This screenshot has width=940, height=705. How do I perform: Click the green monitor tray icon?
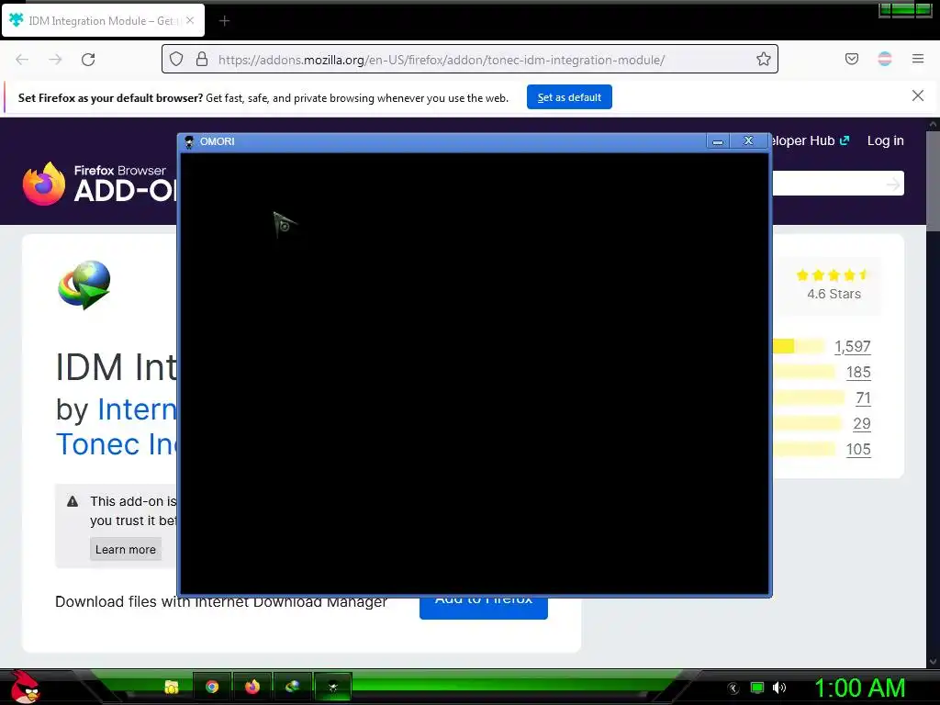(x=757, y=688)
